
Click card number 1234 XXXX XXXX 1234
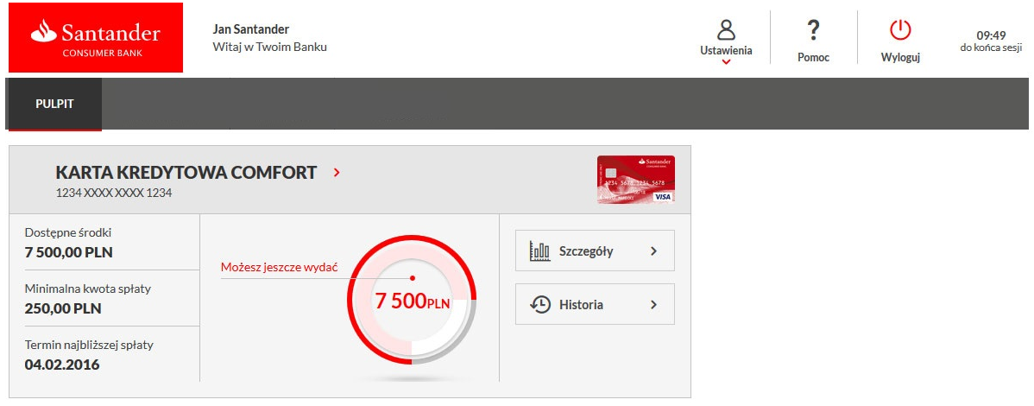[114, 193]
